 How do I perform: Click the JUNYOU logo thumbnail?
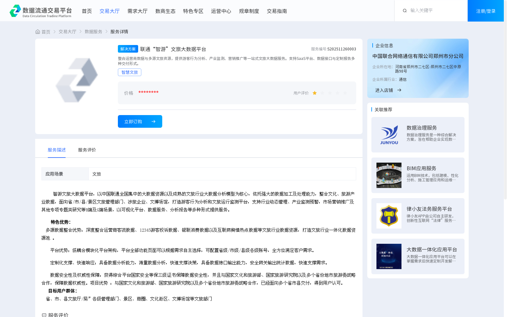tap(389, 135)
